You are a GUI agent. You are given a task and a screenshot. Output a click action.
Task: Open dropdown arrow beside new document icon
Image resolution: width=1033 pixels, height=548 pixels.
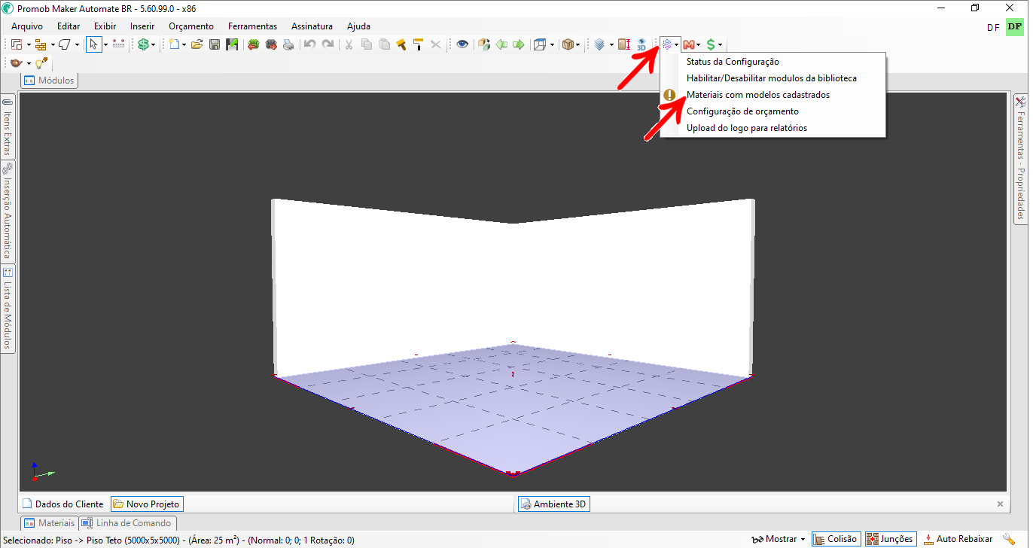click(x=184, y=45)
